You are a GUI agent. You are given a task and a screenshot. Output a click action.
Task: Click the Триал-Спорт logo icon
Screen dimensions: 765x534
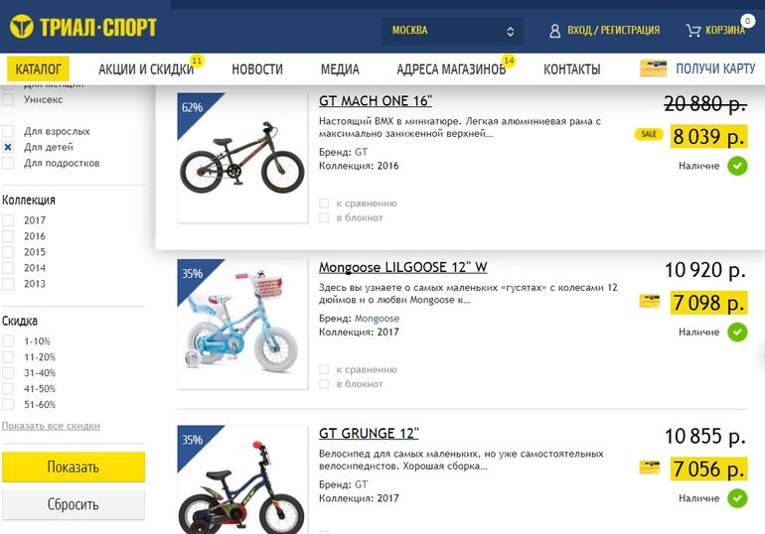pyautogui.click(x=22, y=27)
